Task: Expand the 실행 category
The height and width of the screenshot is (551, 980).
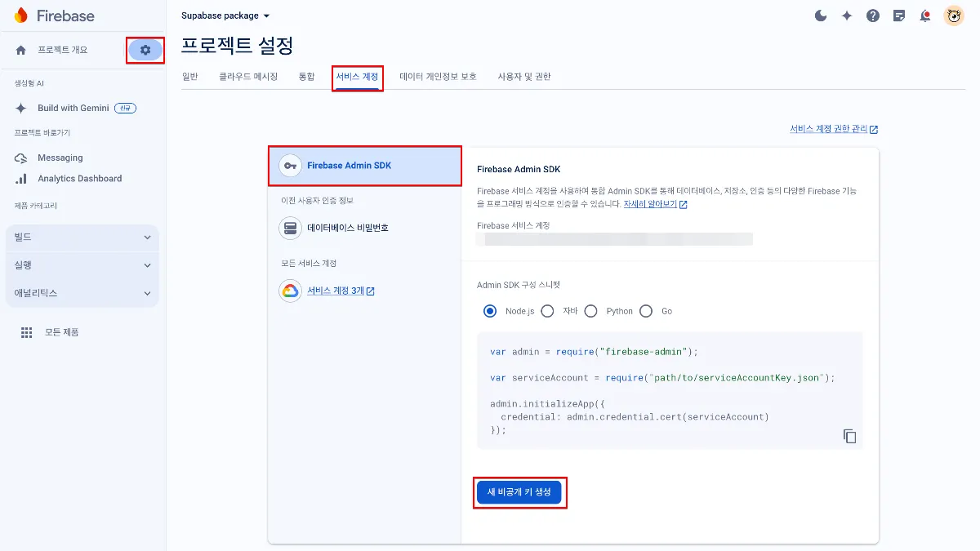Action: click(82, 265)
